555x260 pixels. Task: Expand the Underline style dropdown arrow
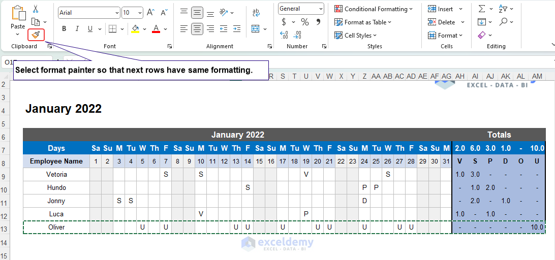point(100,29)
